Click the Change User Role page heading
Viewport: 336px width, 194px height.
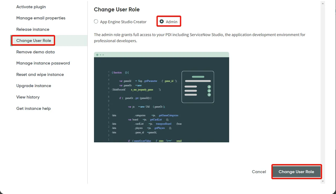click(117, 9)
